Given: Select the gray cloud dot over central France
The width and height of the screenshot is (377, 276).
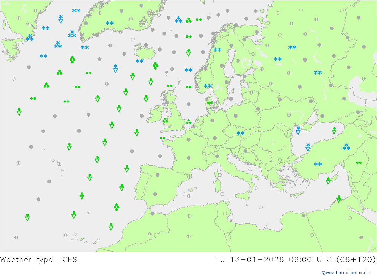Looking at the screenshot, I should (189, 158).
